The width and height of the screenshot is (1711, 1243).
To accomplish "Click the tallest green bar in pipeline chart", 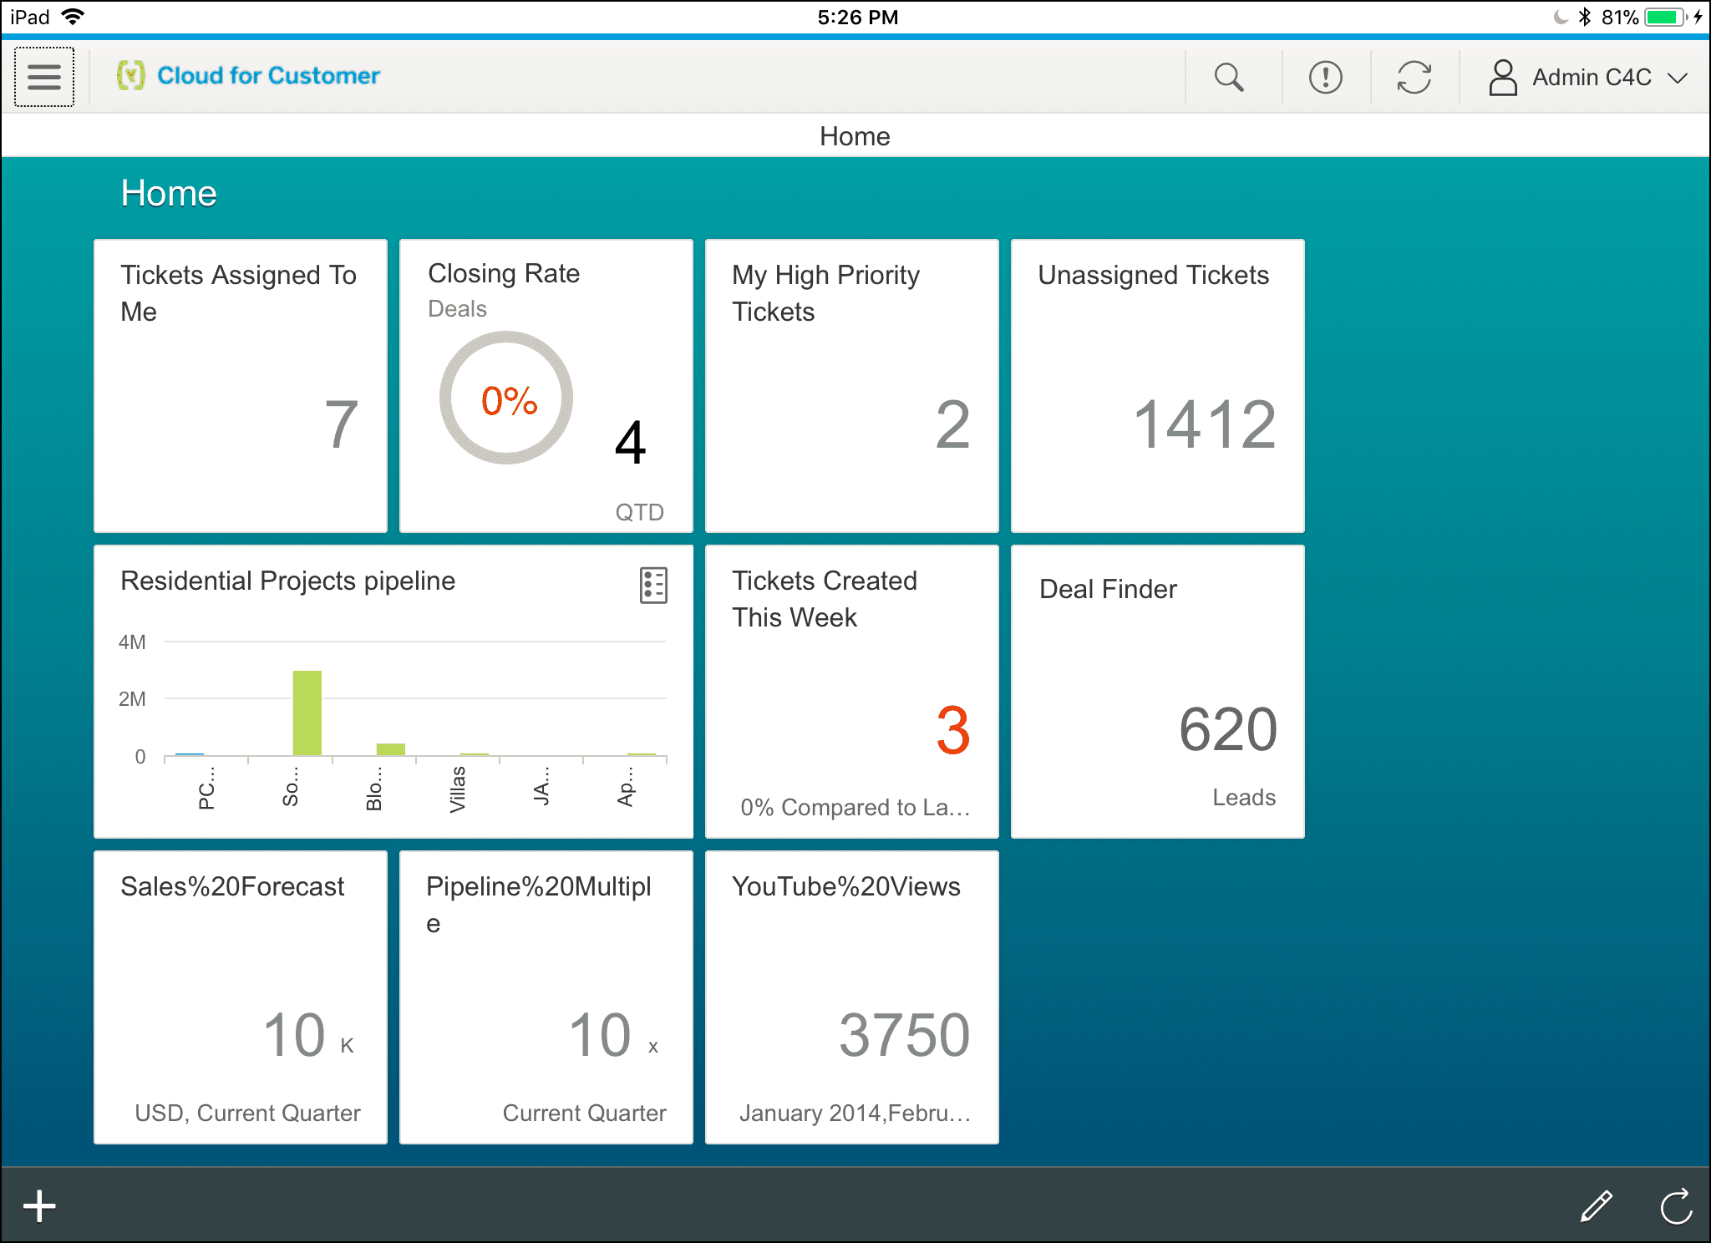I will click(x=307, y=712).
